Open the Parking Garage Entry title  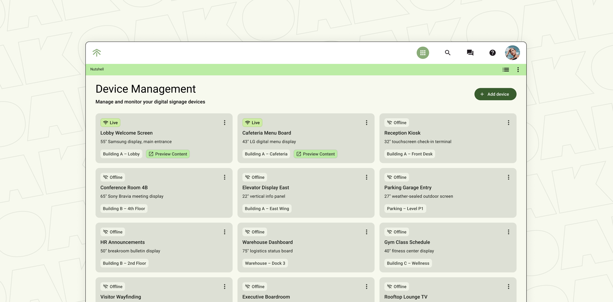[408, 188]
